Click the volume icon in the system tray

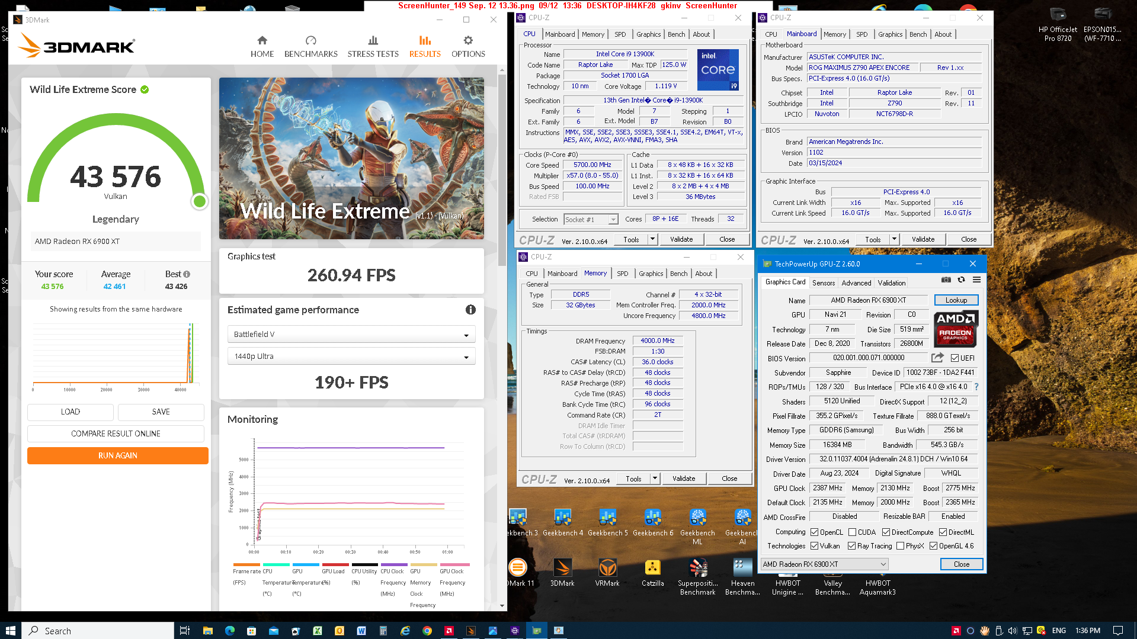[1012, 631]
